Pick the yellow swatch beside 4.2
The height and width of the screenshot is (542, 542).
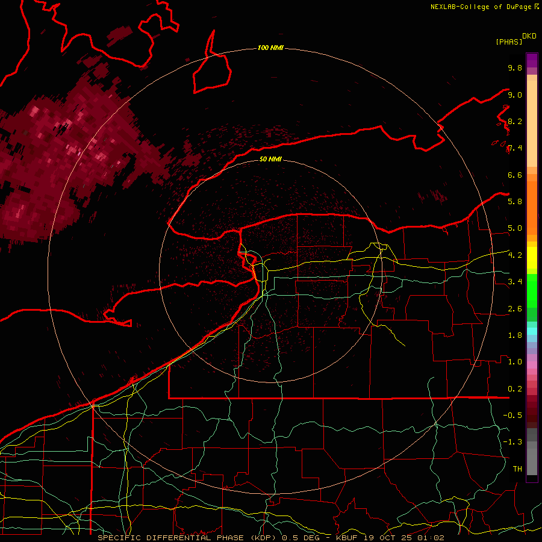(532, 258)
